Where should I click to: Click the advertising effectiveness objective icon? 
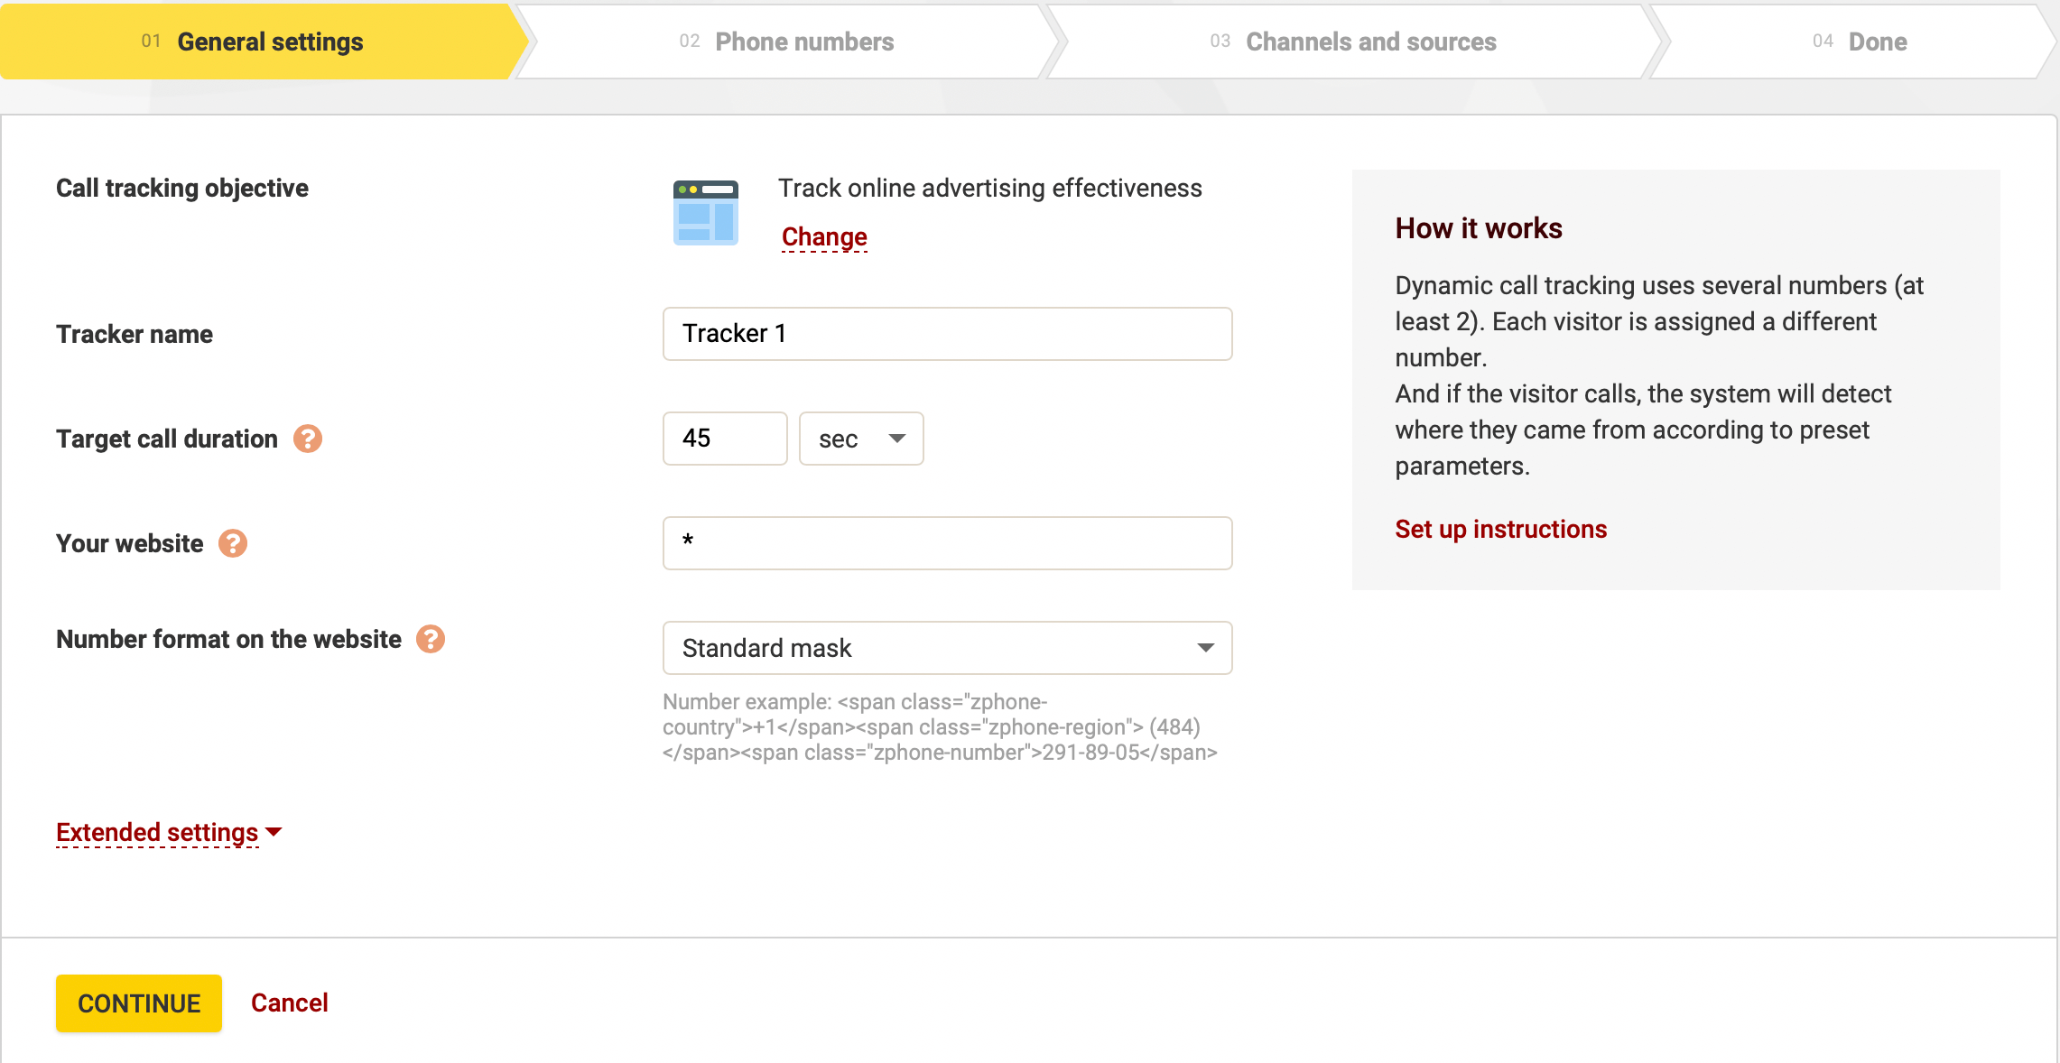pos(705,212)
